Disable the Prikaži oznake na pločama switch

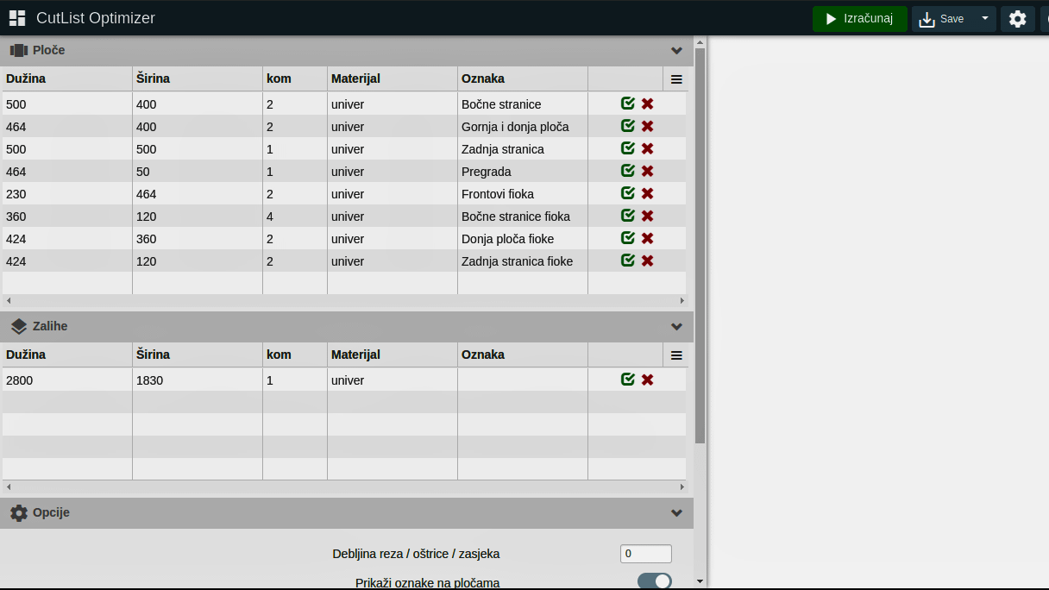[x=654, y=581]
